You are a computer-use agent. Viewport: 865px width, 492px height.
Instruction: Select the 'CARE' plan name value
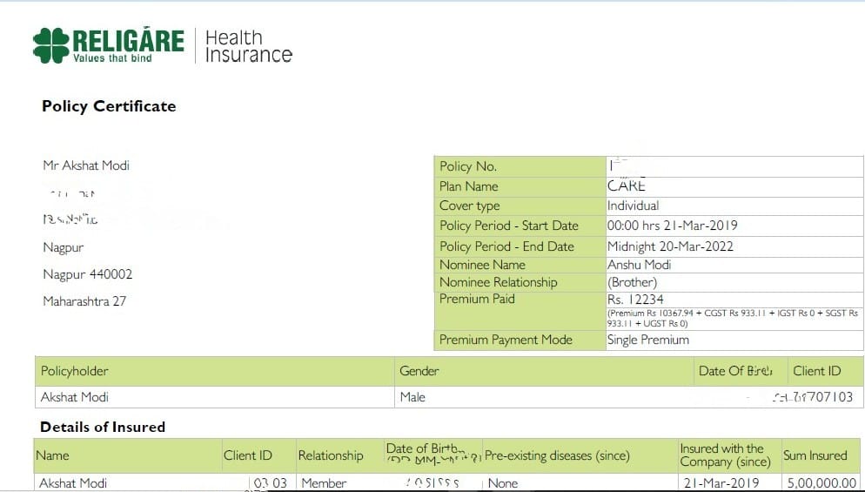[627, 185]
